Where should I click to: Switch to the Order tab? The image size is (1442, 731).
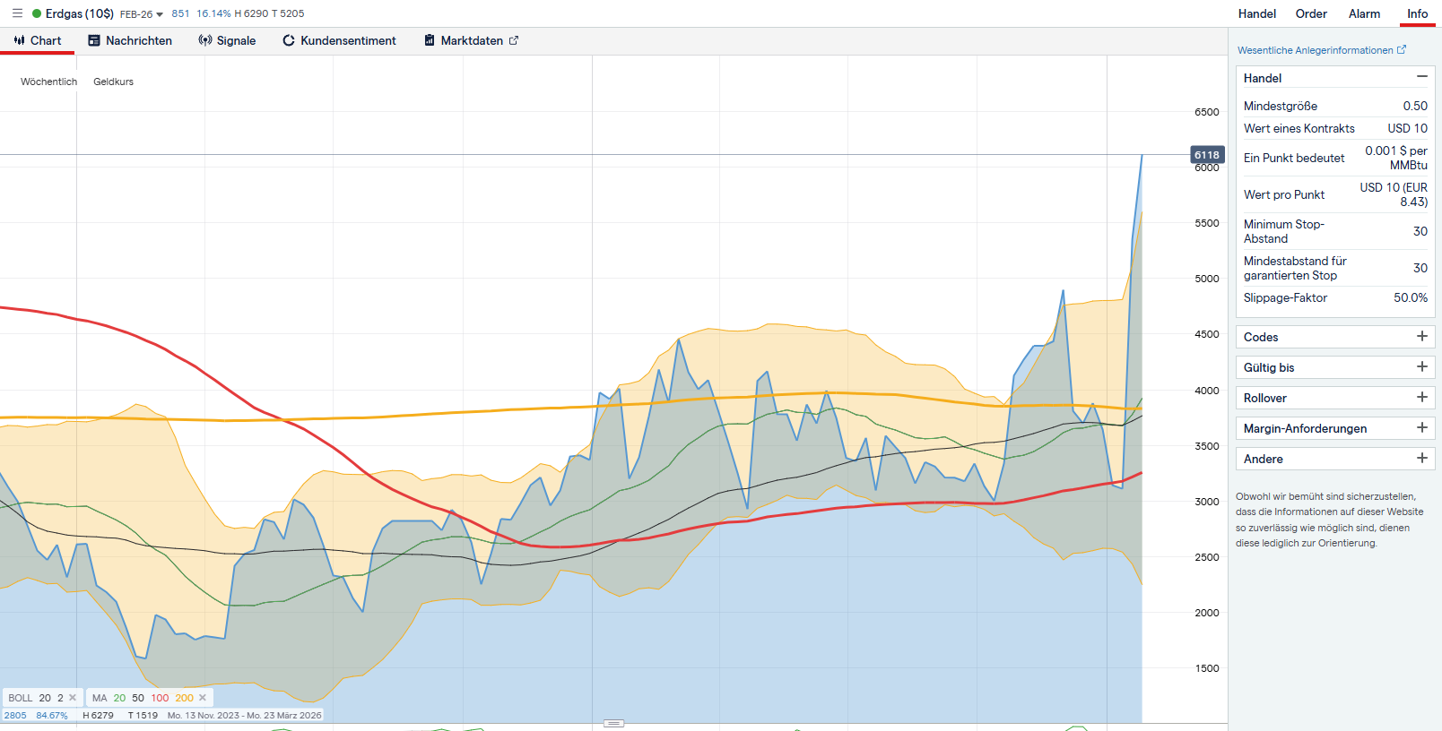(1311, 13)
